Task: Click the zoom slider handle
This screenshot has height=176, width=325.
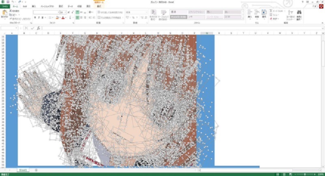Action: pos(305,174)
